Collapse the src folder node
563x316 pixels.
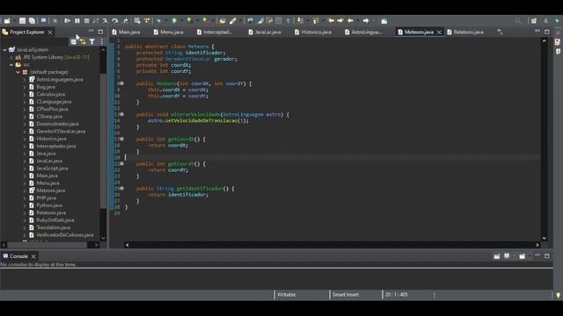[11, 65]
